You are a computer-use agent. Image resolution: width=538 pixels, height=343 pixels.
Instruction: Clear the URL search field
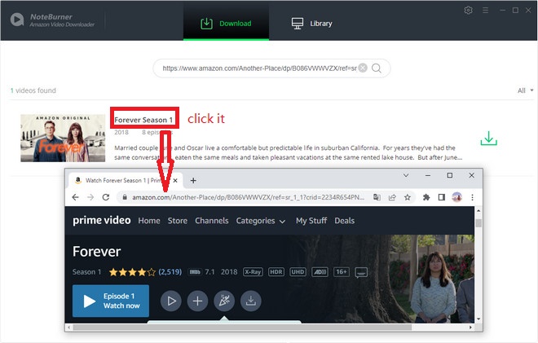point(363,68)
